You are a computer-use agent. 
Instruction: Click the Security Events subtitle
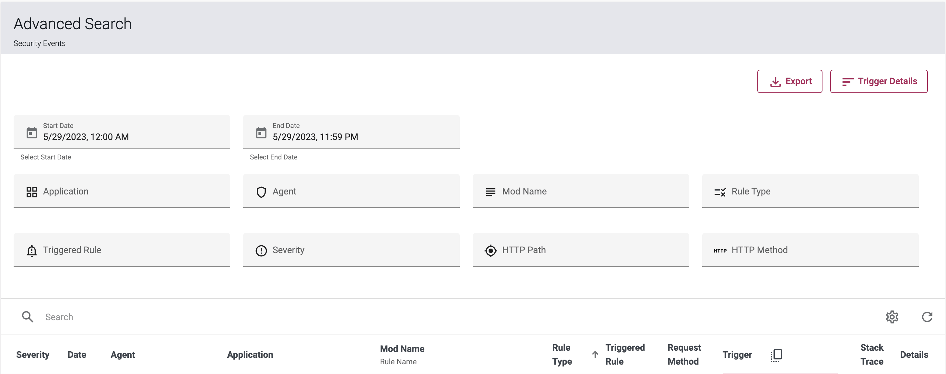[x=39, y=43]
